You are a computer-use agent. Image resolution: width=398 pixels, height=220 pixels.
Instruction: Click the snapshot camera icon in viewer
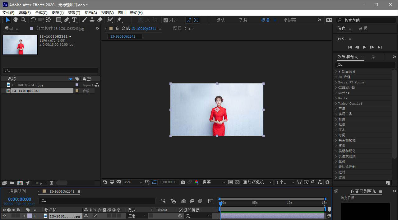coord(183,182)
